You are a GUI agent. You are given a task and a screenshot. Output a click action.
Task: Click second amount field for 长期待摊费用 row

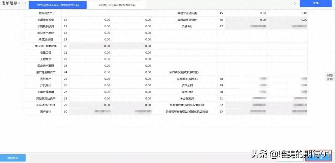point(131,92)
